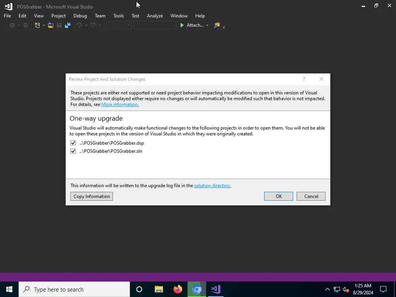Open Windows Start menu
Screen dimensions: 396x297
pyautogui.click(x=9, y=289)
